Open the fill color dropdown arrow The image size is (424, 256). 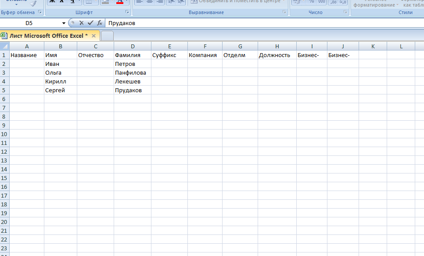[x=111, y=2]
